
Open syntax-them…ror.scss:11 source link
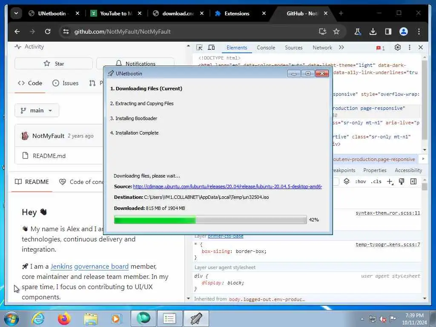tap(387, 213)
